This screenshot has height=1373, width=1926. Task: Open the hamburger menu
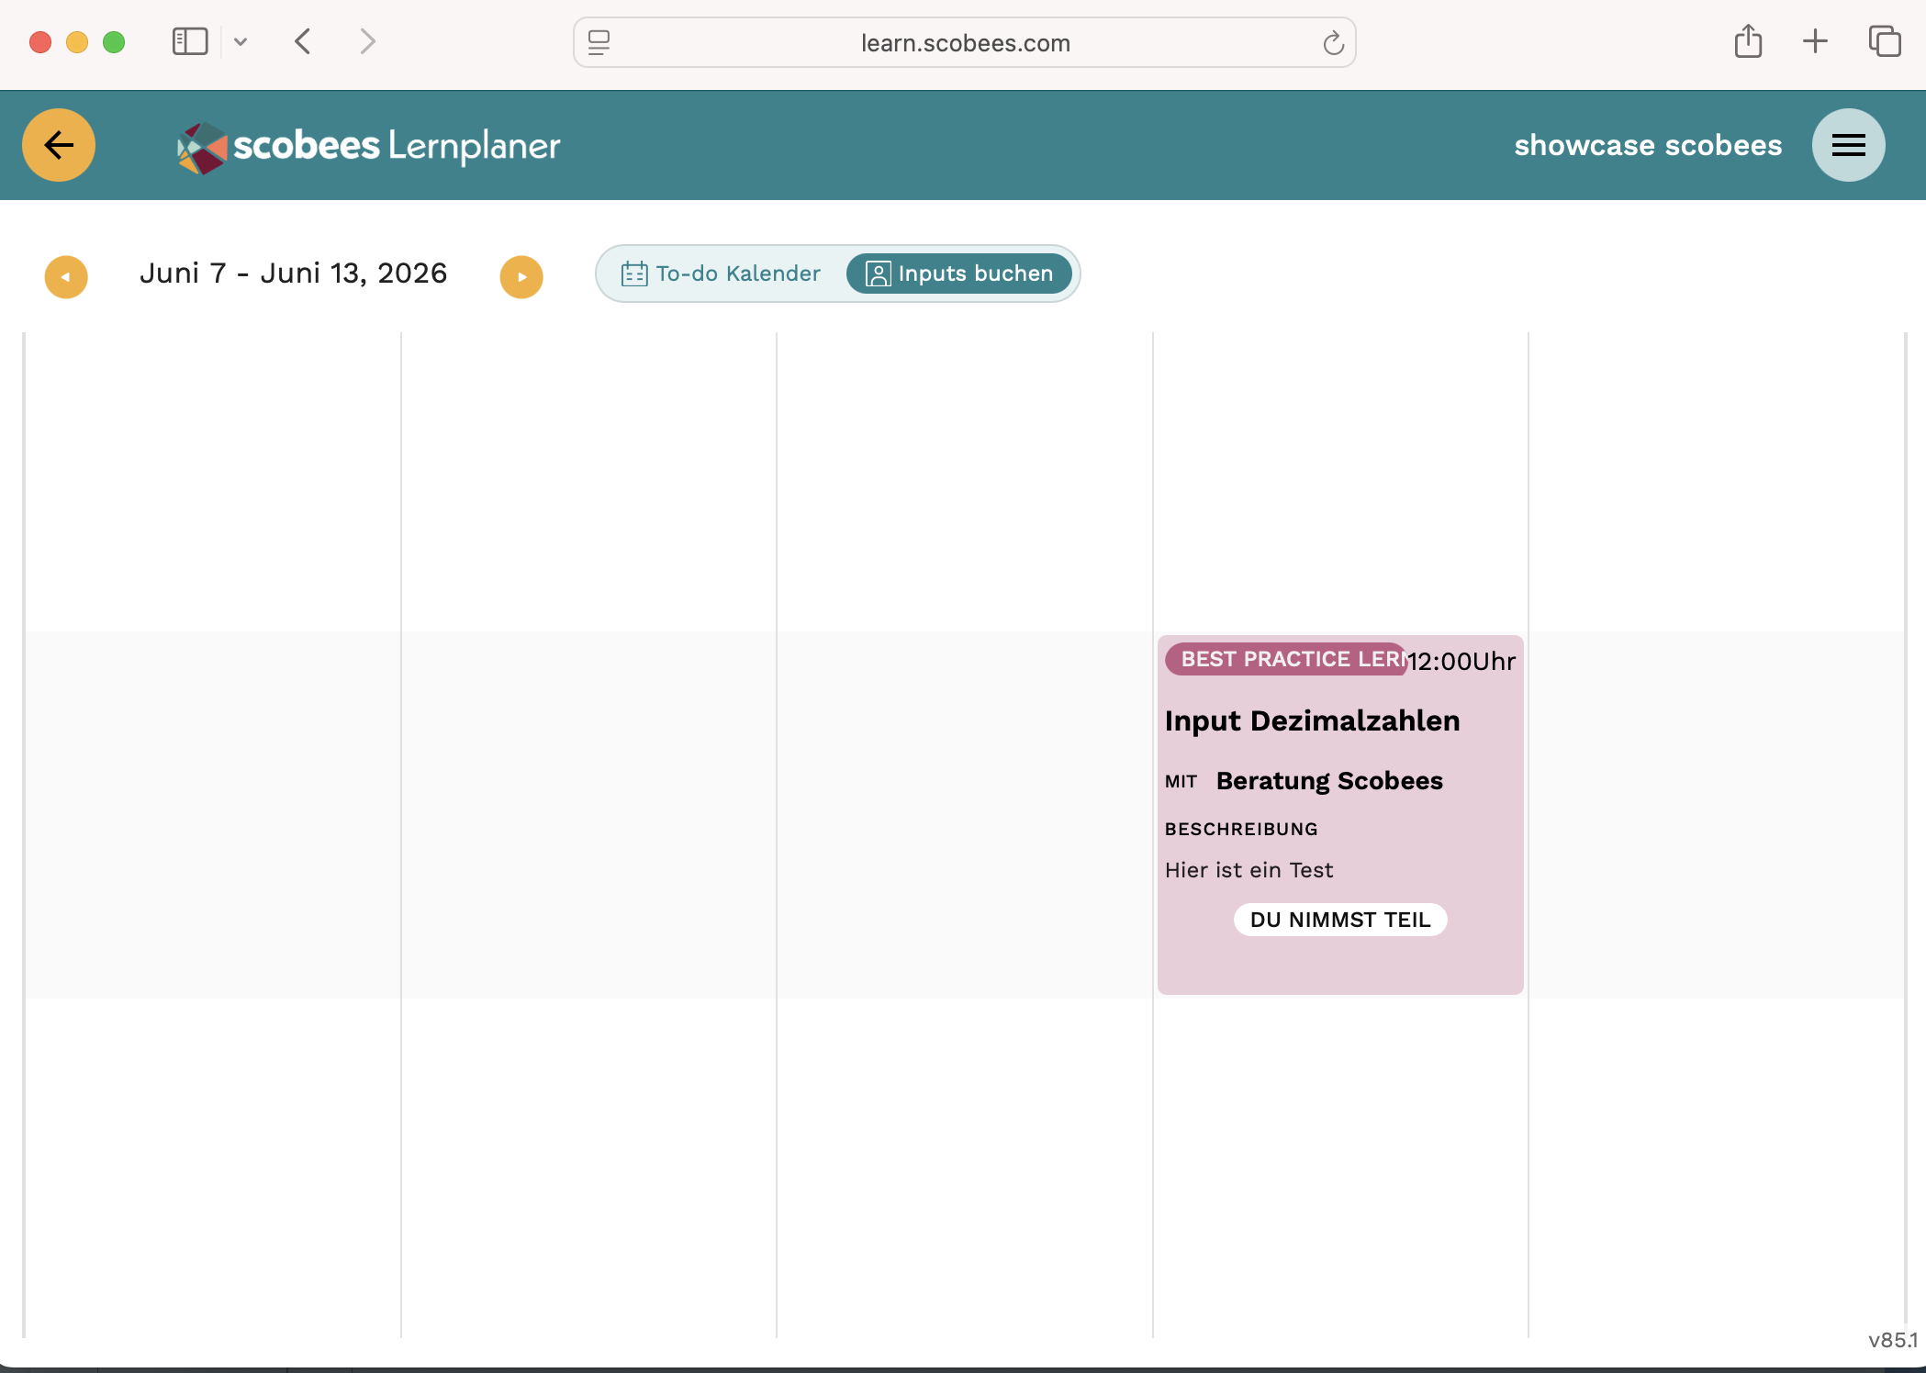point(1848,145)
